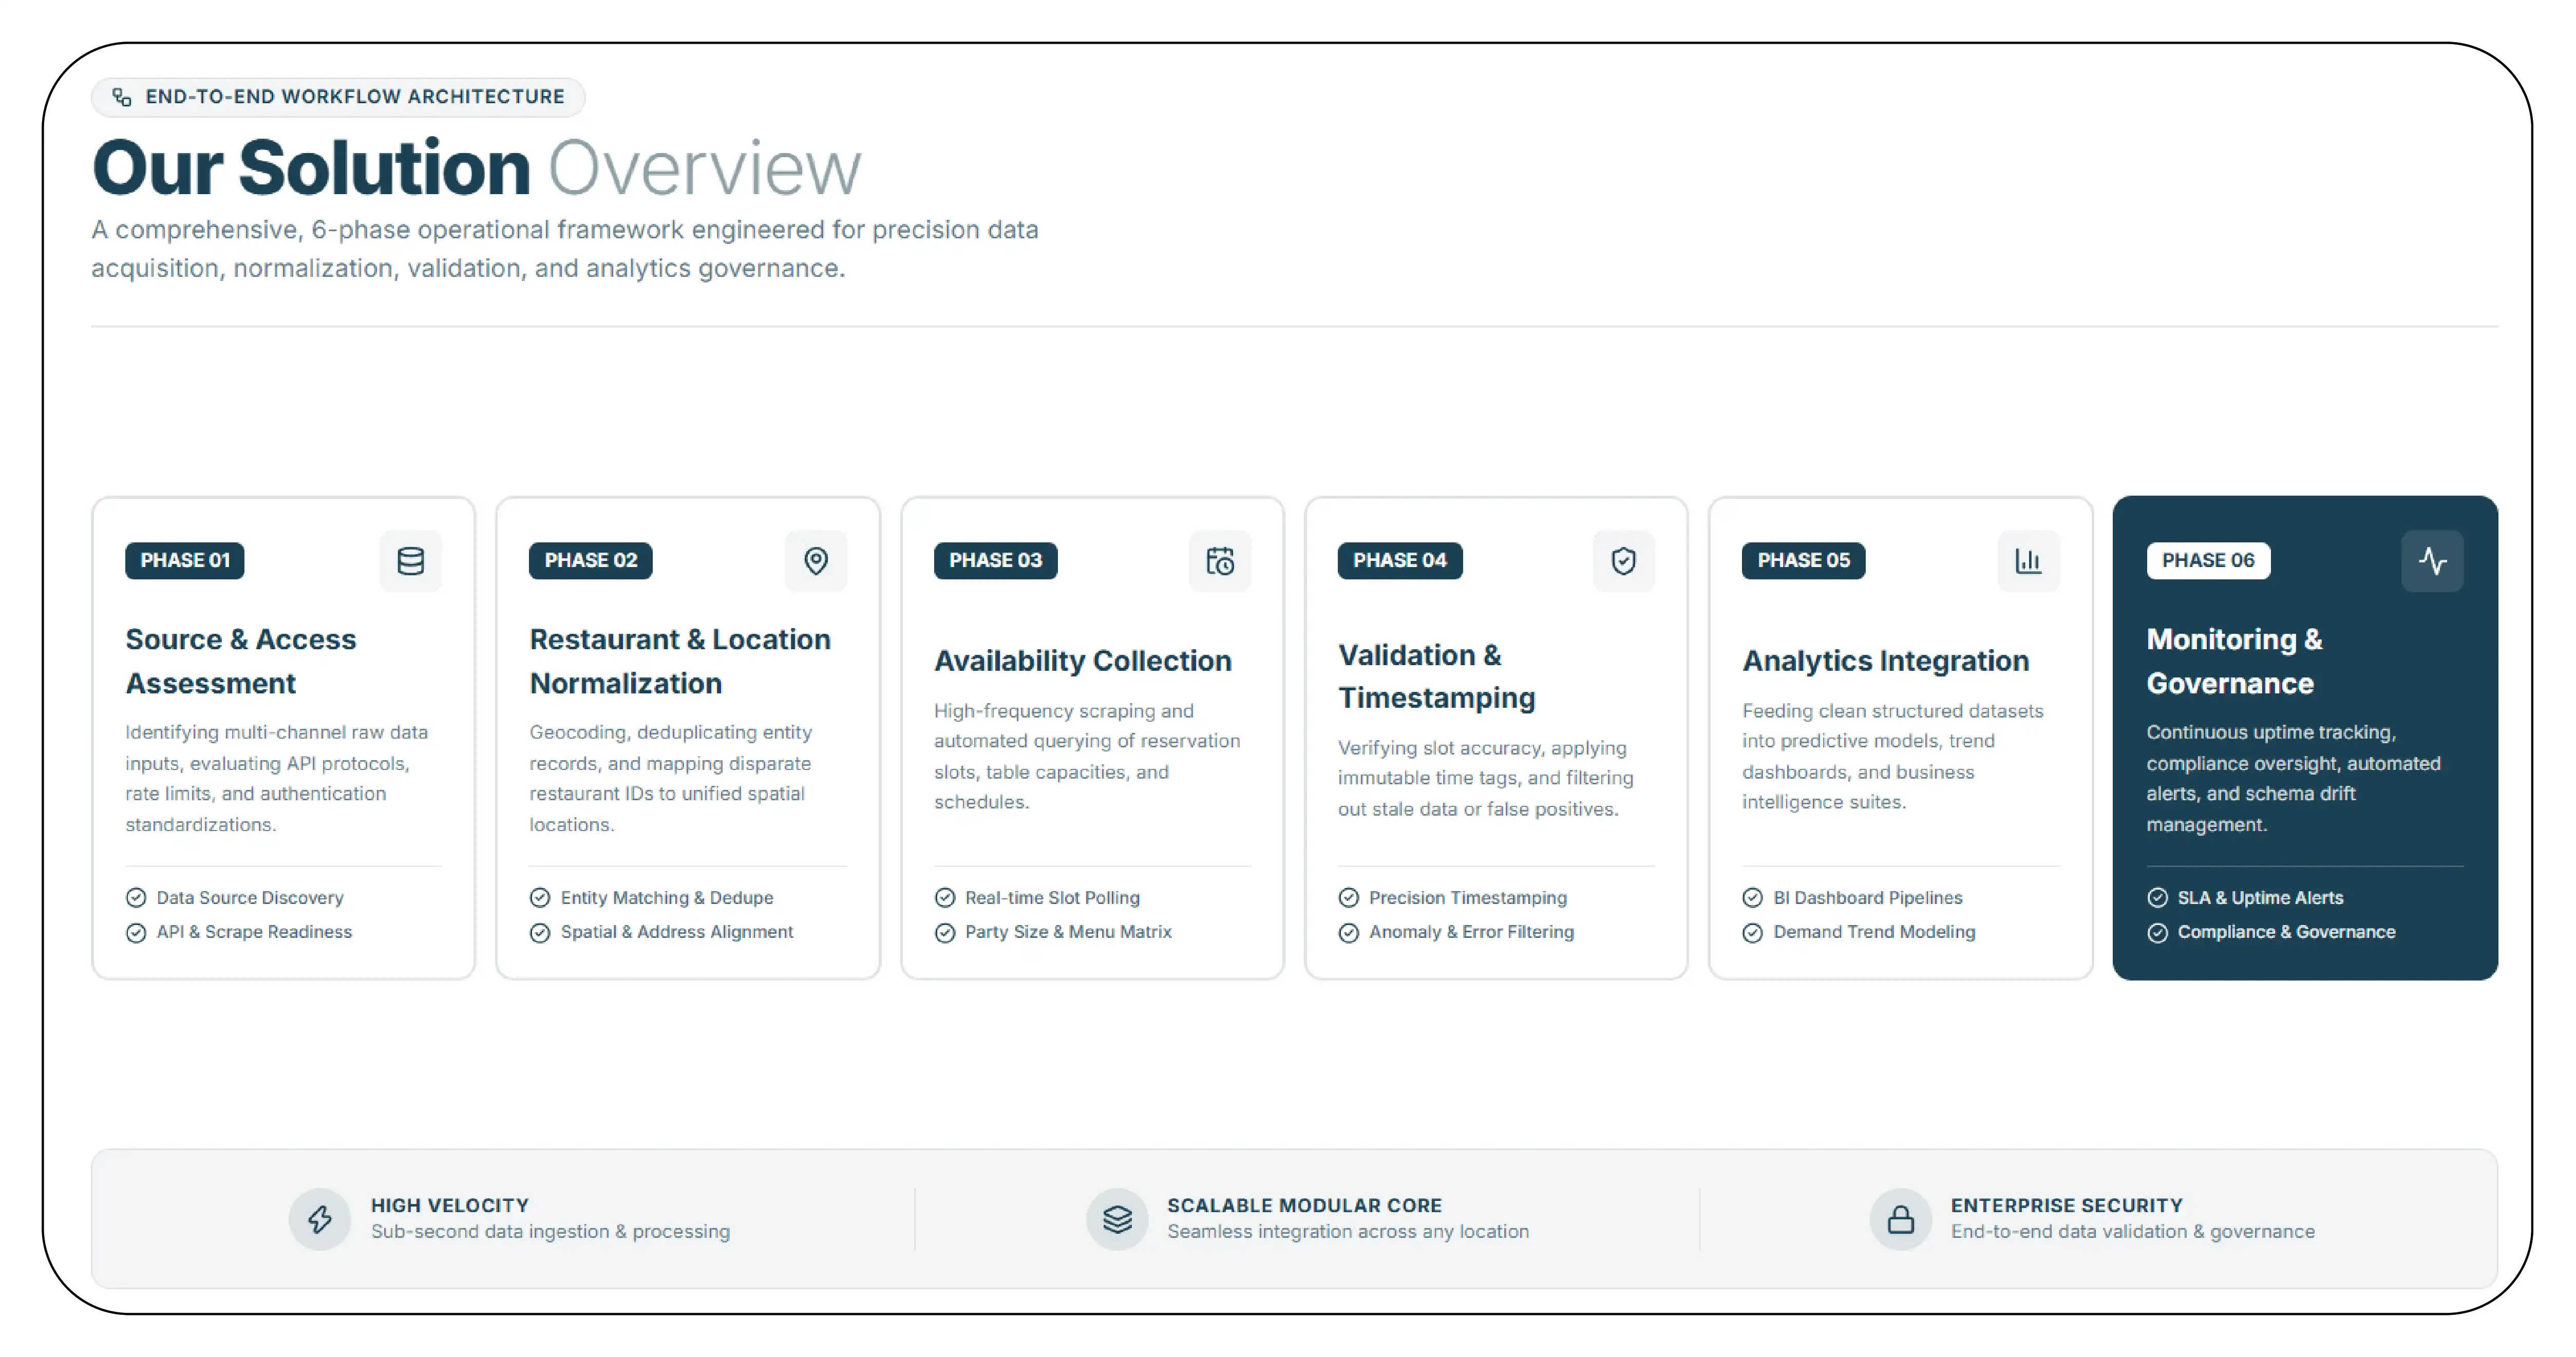Image resolution: width=2576 pixels, height=1357 pixels.
Task: Click the padlock Enterprise Security icon
Action: (1900, 1218)
